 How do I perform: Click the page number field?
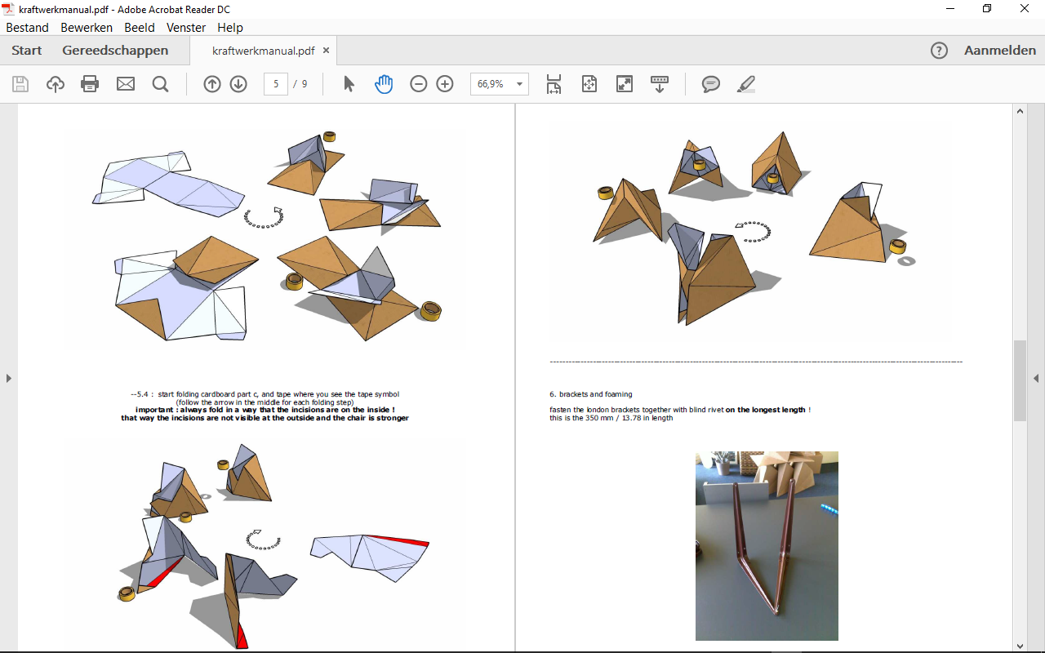coord(276,84)
